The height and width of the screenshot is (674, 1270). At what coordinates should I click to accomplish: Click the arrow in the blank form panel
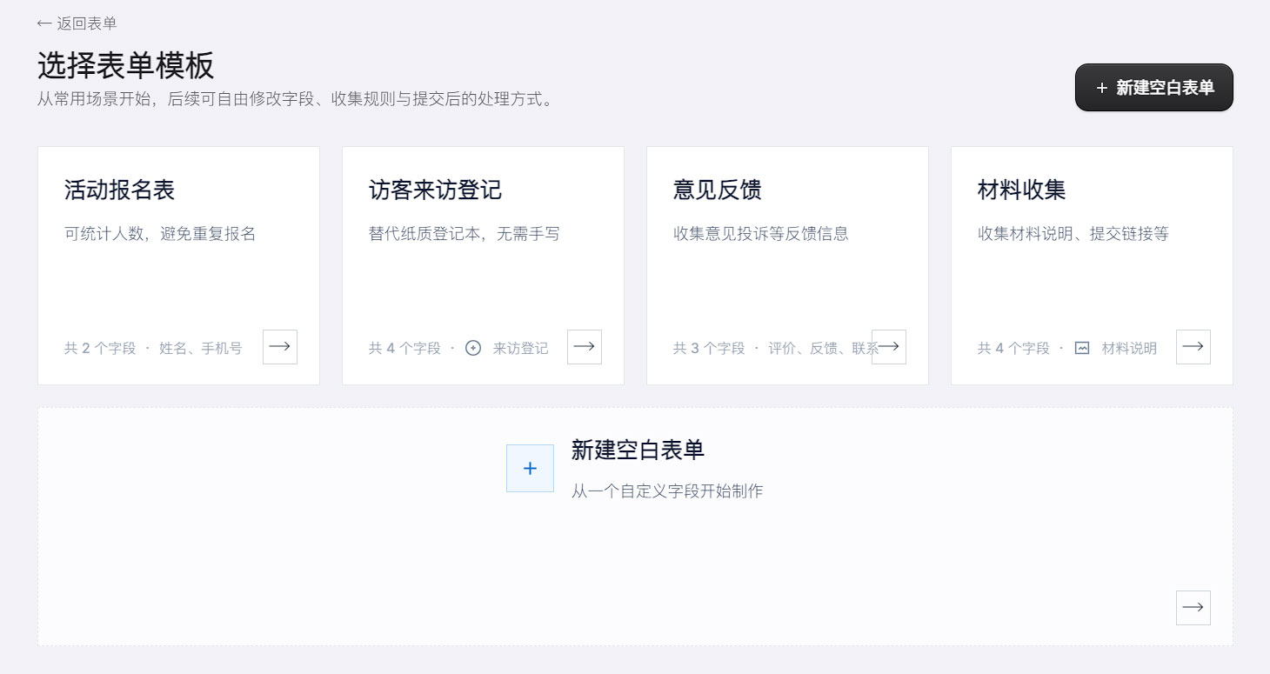coord(1193,608)
